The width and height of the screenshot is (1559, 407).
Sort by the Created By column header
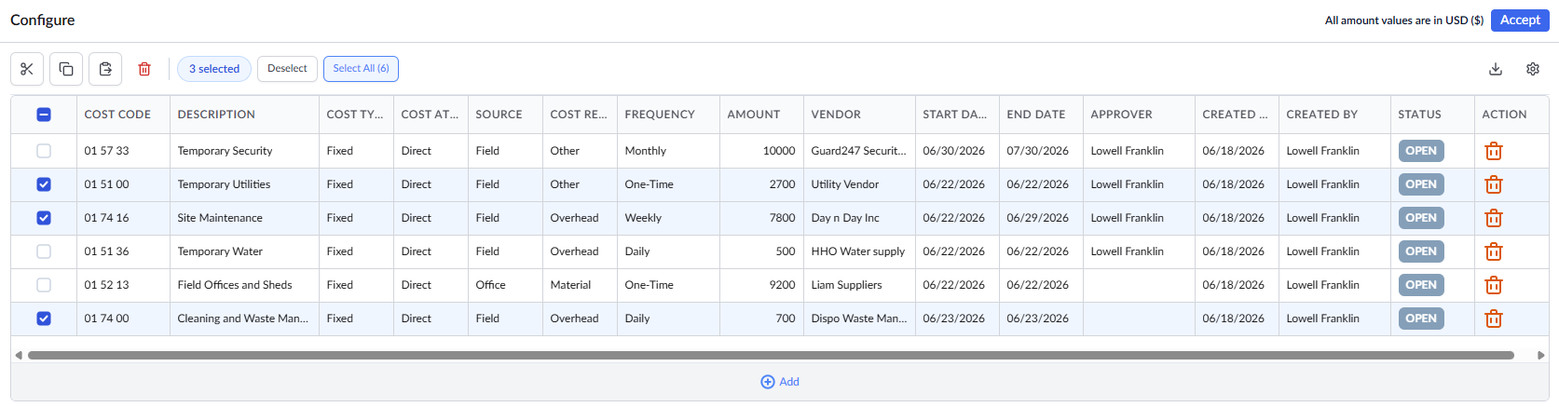(x=1334, y=115)
